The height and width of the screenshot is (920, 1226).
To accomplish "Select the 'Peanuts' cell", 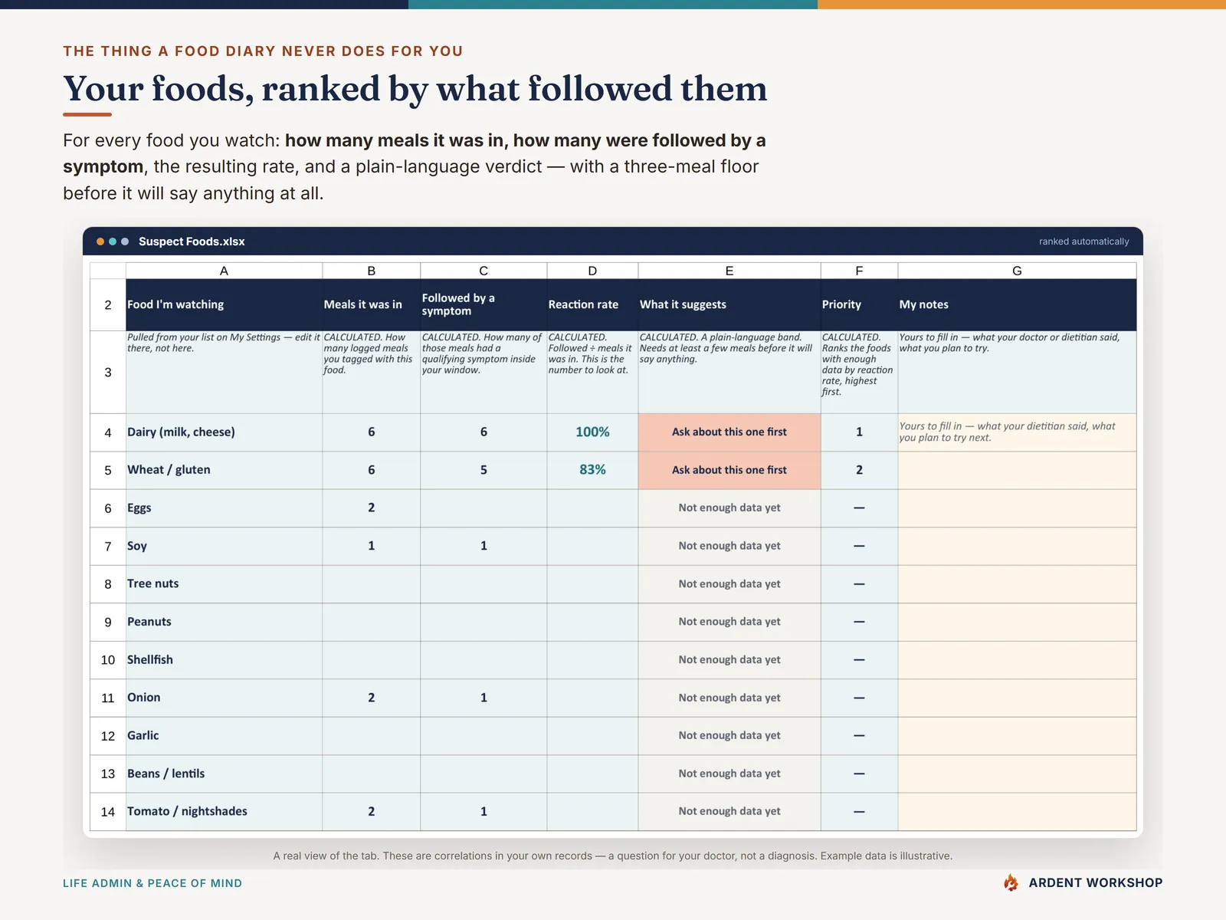I will (x=224, y=622).
